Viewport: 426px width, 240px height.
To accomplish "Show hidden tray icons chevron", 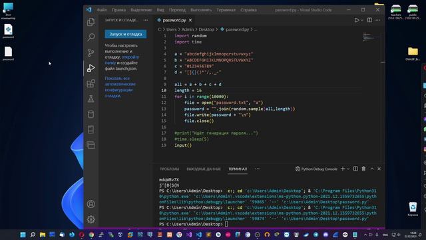I will [365, 235].
